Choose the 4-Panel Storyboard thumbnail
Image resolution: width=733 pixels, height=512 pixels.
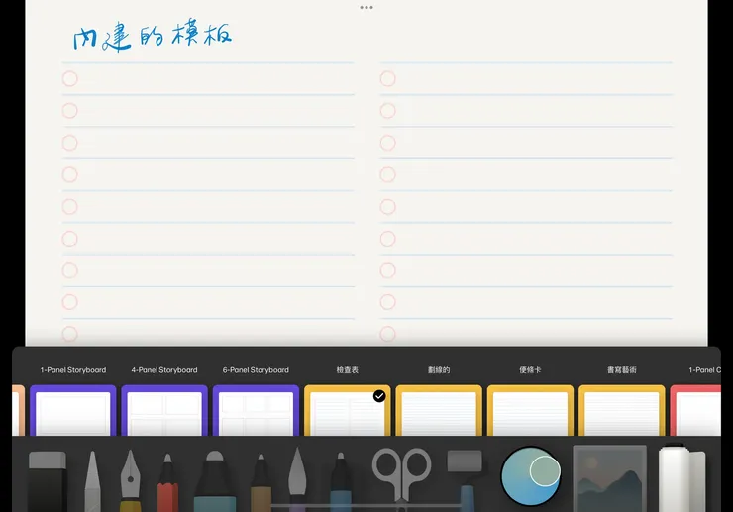pyautogui.click(x=164, y=411)
